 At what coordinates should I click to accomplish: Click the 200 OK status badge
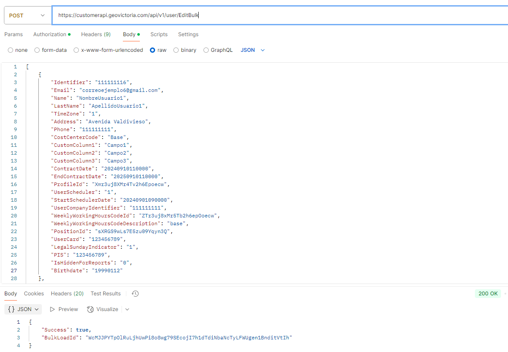tap(488, 294)
